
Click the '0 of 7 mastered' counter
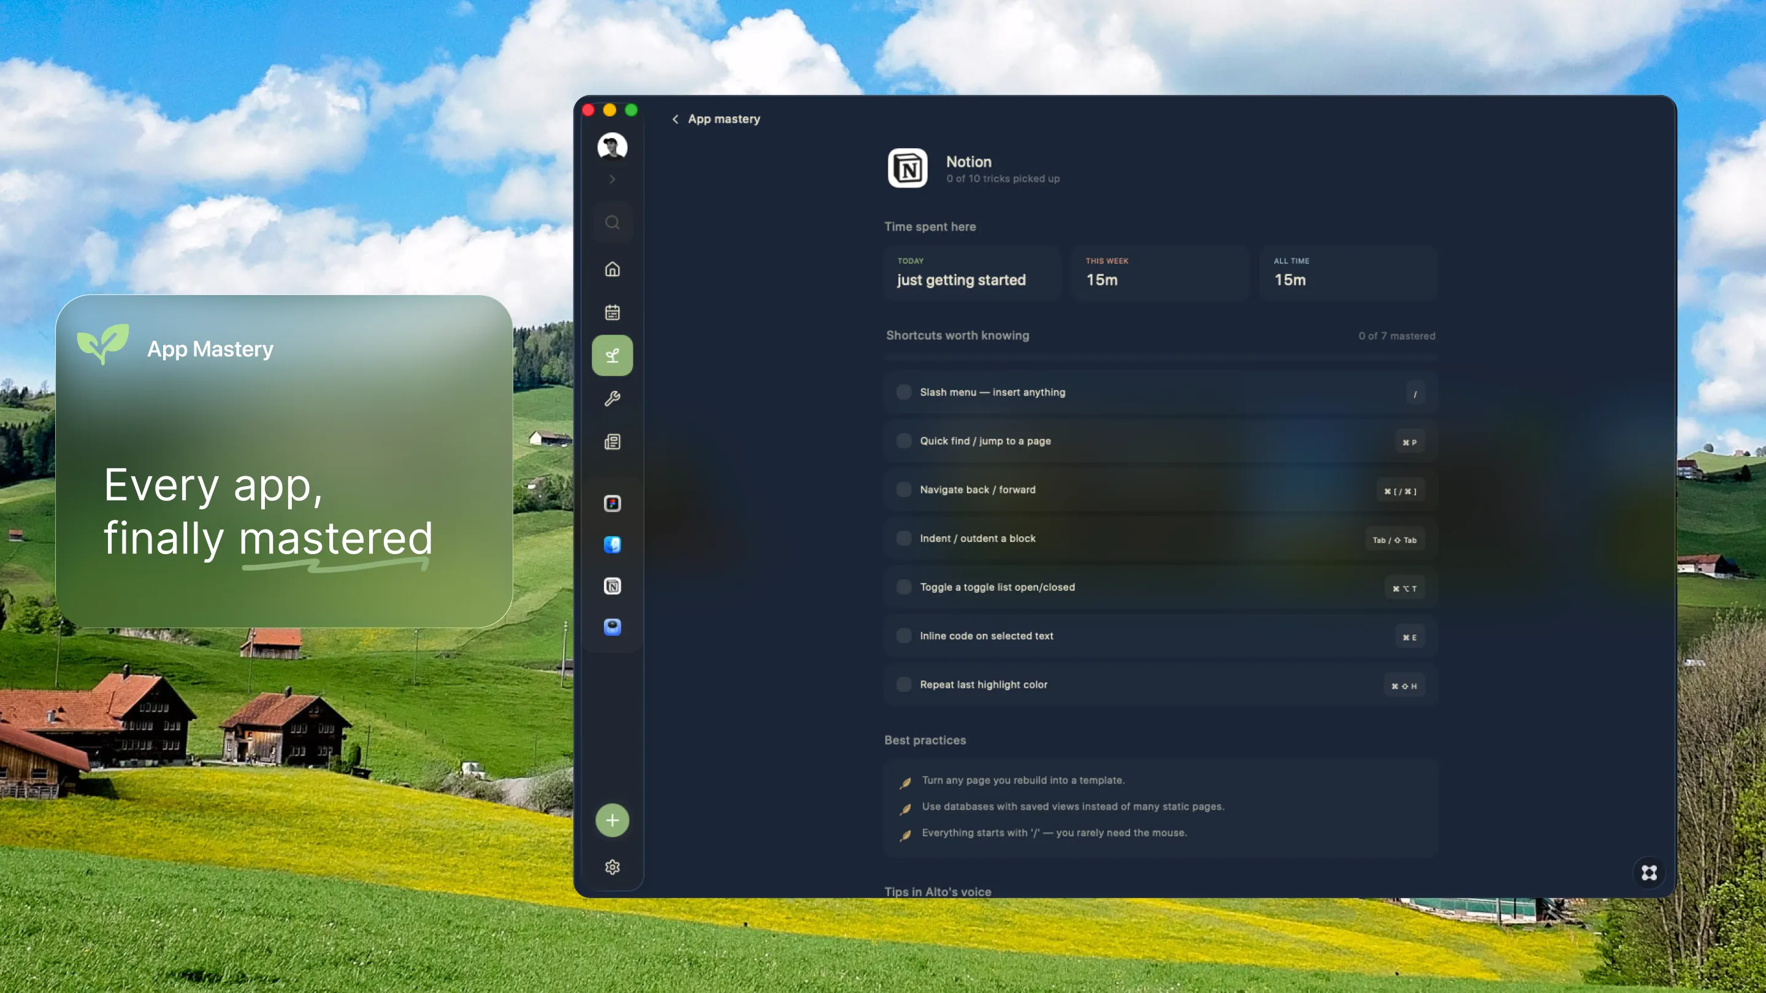coord(1396,336)
